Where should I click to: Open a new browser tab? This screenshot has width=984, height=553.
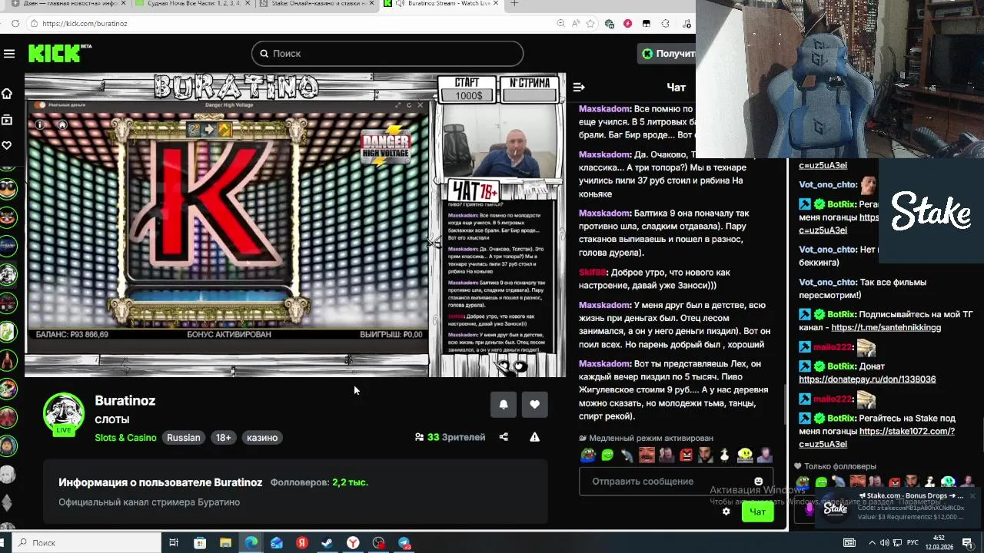pos(514,4)
